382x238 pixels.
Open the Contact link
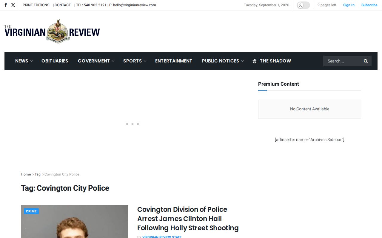63,5
